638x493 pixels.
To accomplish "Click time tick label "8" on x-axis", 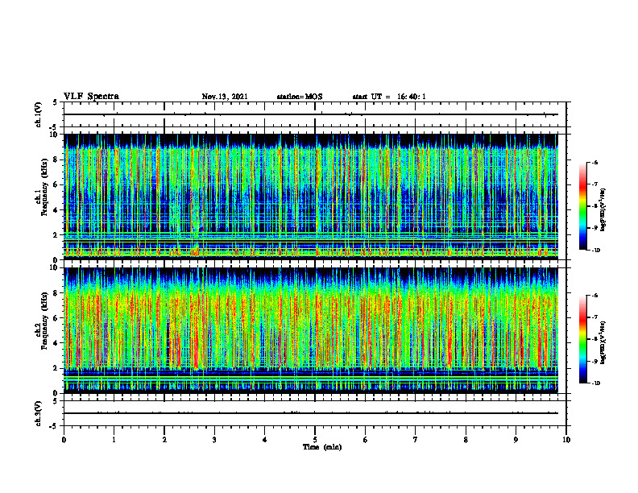I will pos(466,440).
